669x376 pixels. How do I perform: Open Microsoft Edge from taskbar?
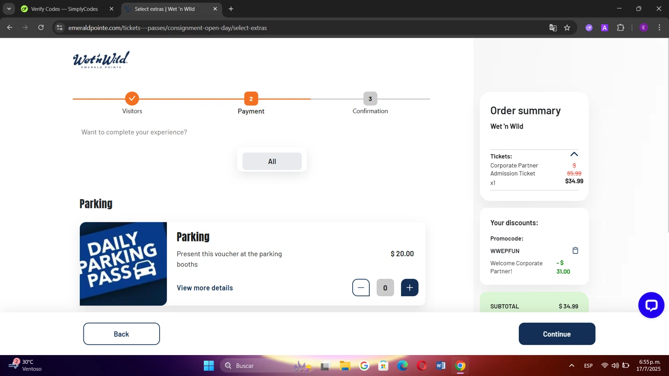pyautogui.click(x=403, y=366)
